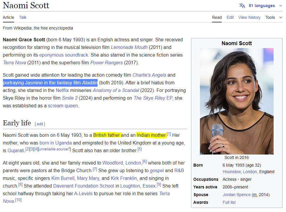Open the Woodford, London link
This screenshot has height=212, width=286.
pos(122,163)
